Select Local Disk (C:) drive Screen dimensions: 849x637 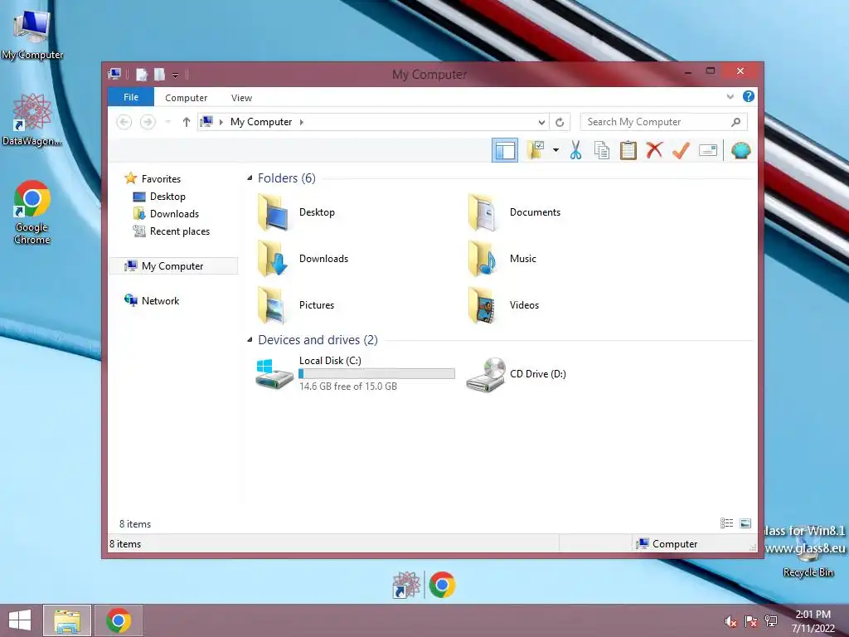355,373
